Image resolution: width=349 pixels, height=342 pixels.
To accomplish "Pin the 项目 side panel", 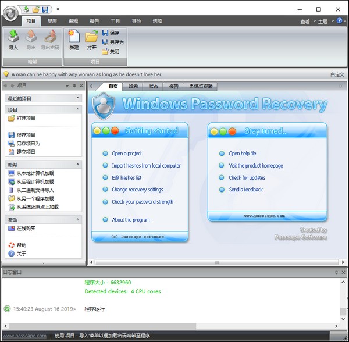I will point(74,85).
